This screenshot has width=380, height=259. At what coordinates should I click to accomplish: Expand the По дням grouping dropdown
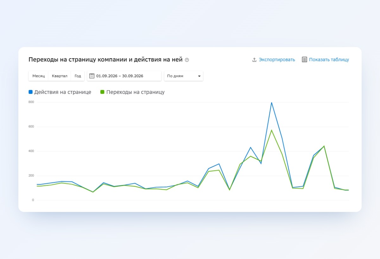184,76
